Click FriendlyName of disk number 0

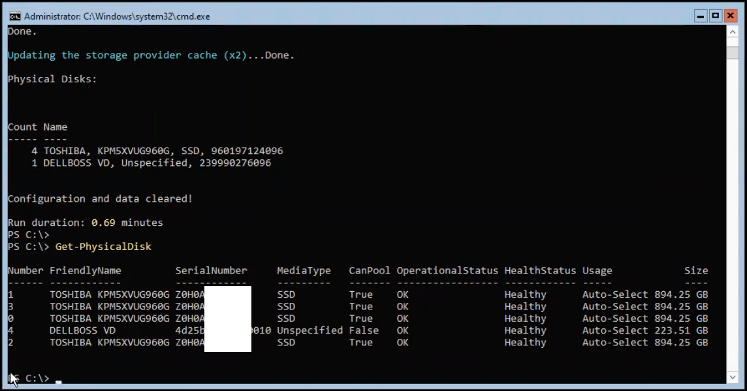tap(109, 319)
